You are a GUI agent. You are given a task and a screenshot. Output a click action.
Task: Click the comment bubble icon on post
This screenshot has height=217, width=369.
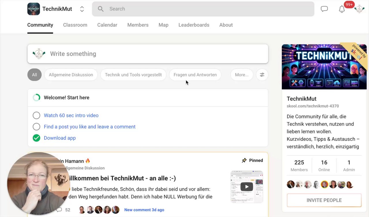click(59, 210)
